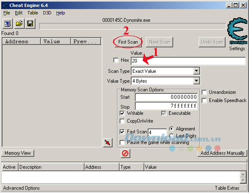The image size is (249, 193).
Task: Click the Active column header
Action: (x=10, y=167)
